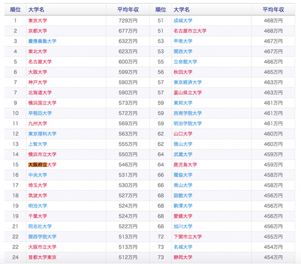Click the 下関市立大学 link
Image resolution: width=301 pixels, height=264 pixels.
(187, 237)
